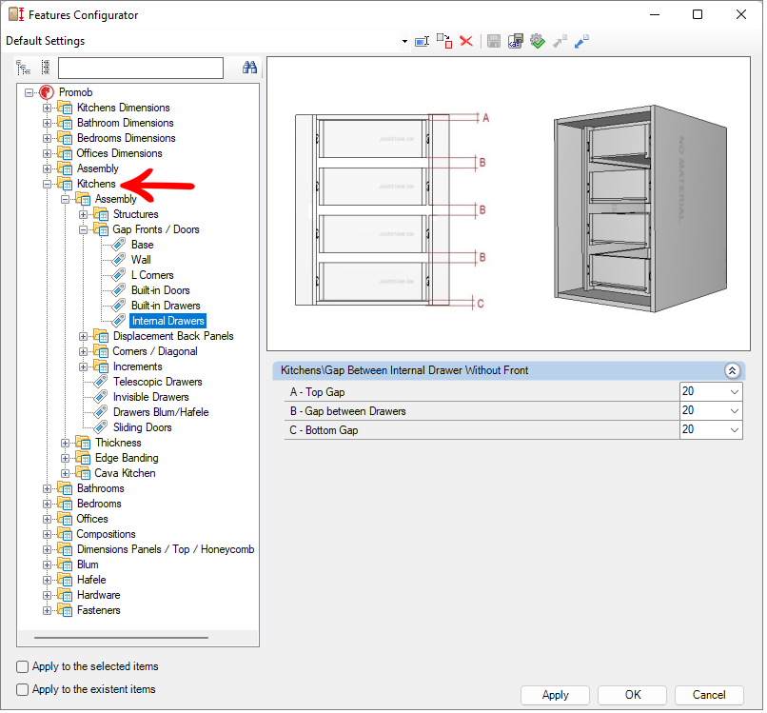Expand the Bathrooms node
767x713 pixels.
47,489
